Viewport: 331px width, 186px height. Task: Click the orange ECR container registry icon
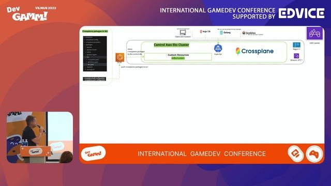(x=119, y=57)
